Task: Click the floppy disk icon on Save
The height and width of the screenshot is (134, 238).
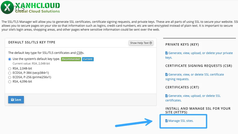Action: coord(12,100)
